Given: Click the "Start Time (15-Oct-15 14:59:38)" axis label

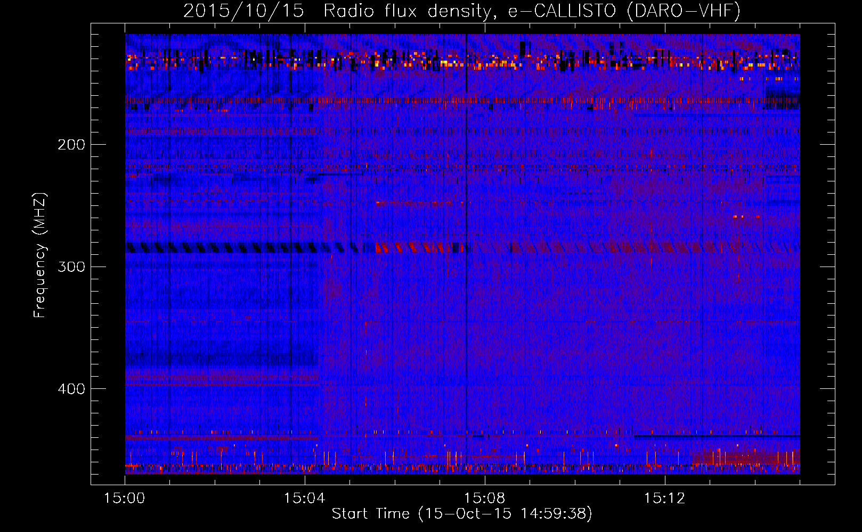Looking at the screenshot, I should 462,514.
